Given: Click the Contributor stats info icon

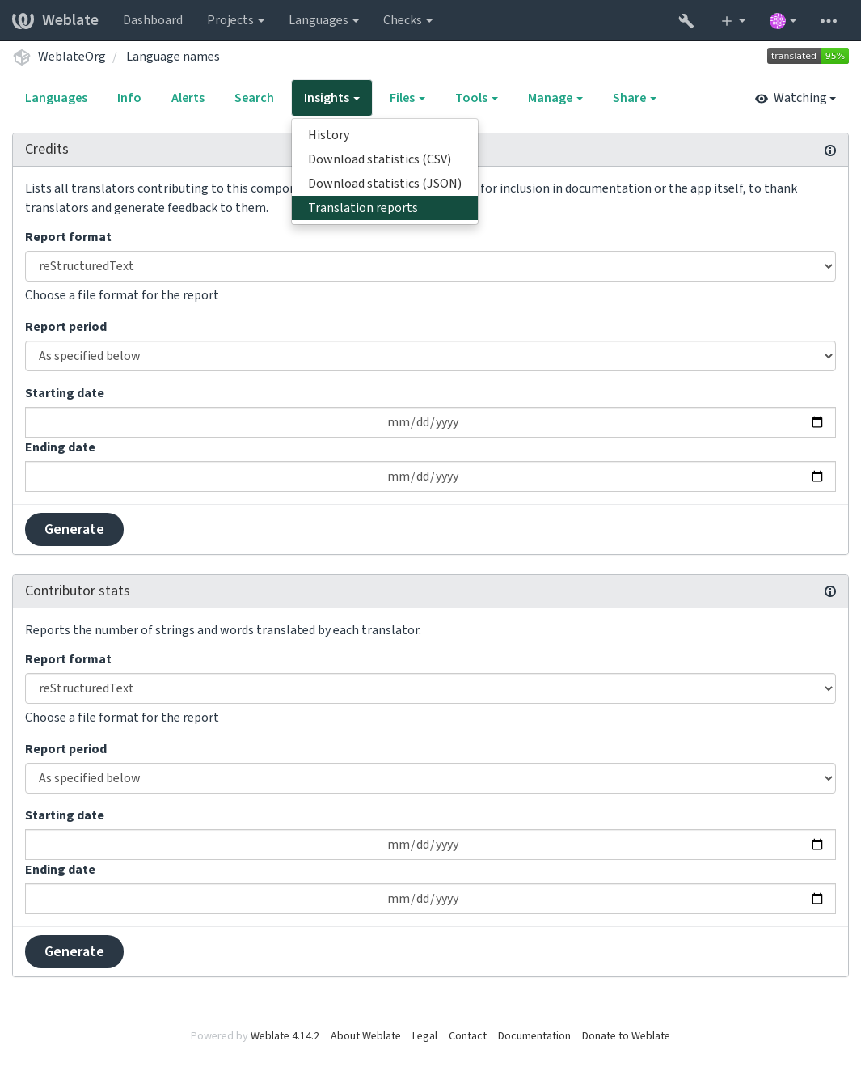Looking at the screenshot, I should tap(830, 591).
